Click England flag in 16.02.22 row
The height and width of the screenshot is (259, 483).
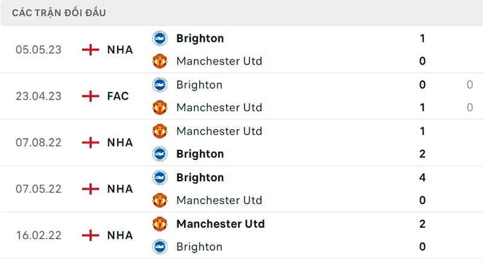pos(91,235)
